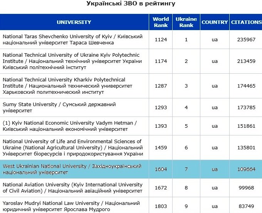Click Ukraine rank 6 cell
This screenshot has width=262, height=213.
pos(186,148)
